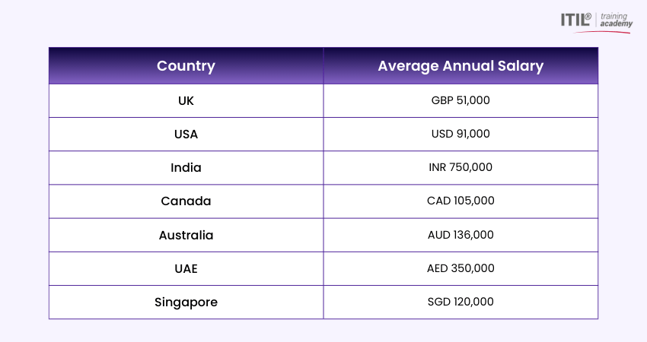
Task: Select the Singapore country cell
Action: tap(186, 302)
